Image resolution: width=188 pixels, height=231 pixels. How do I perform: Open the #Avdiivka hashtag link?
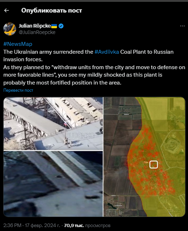pyautogui.click(x=107, y=52)
